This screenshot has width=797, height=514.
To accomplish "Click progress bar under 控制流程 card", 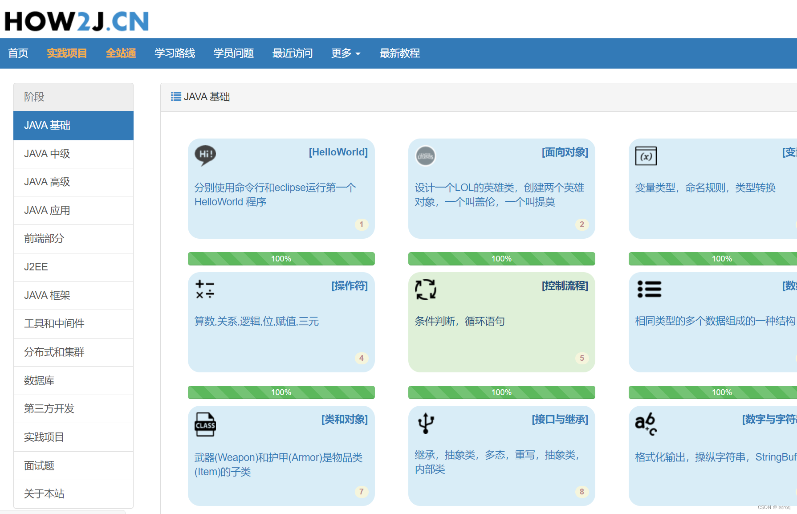I will click(x=502, y=392).
